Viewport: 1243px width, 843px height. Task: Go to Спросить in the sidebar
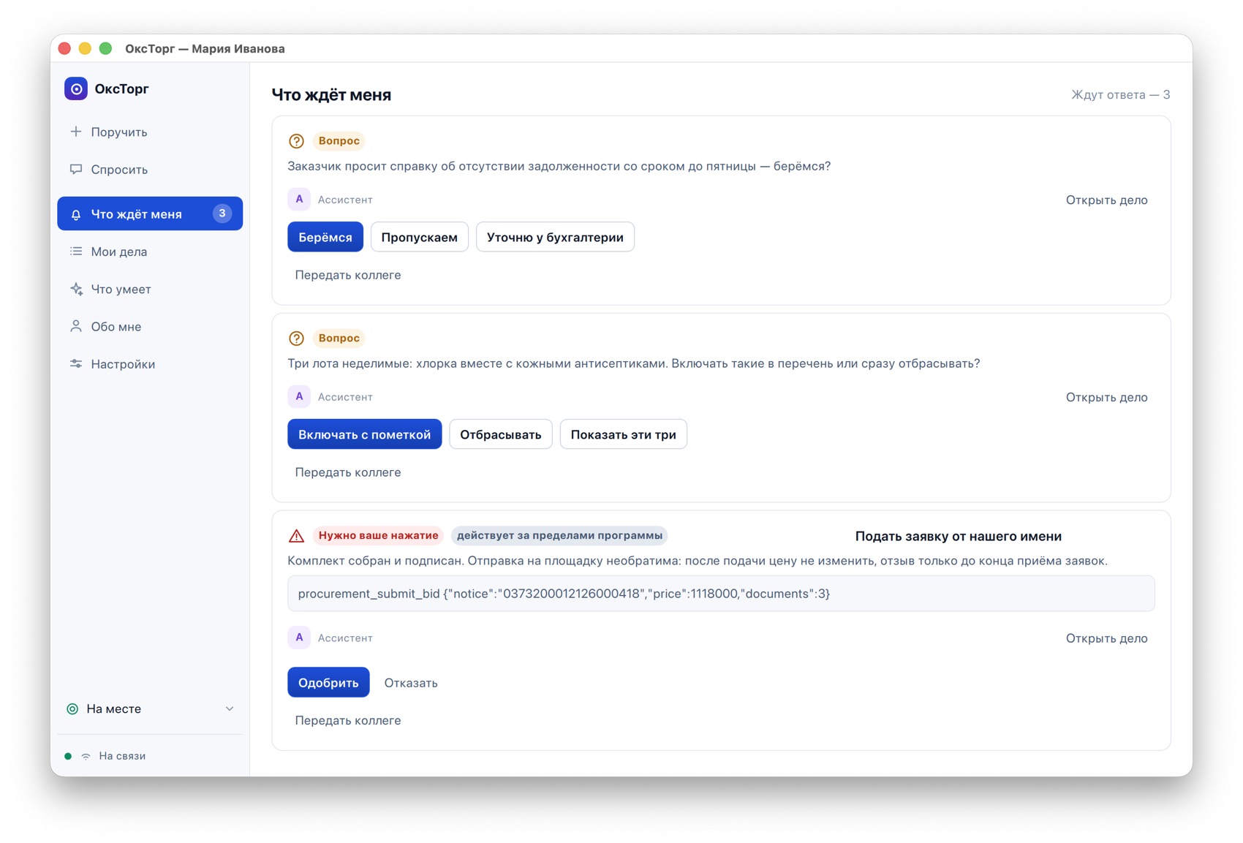150,169
